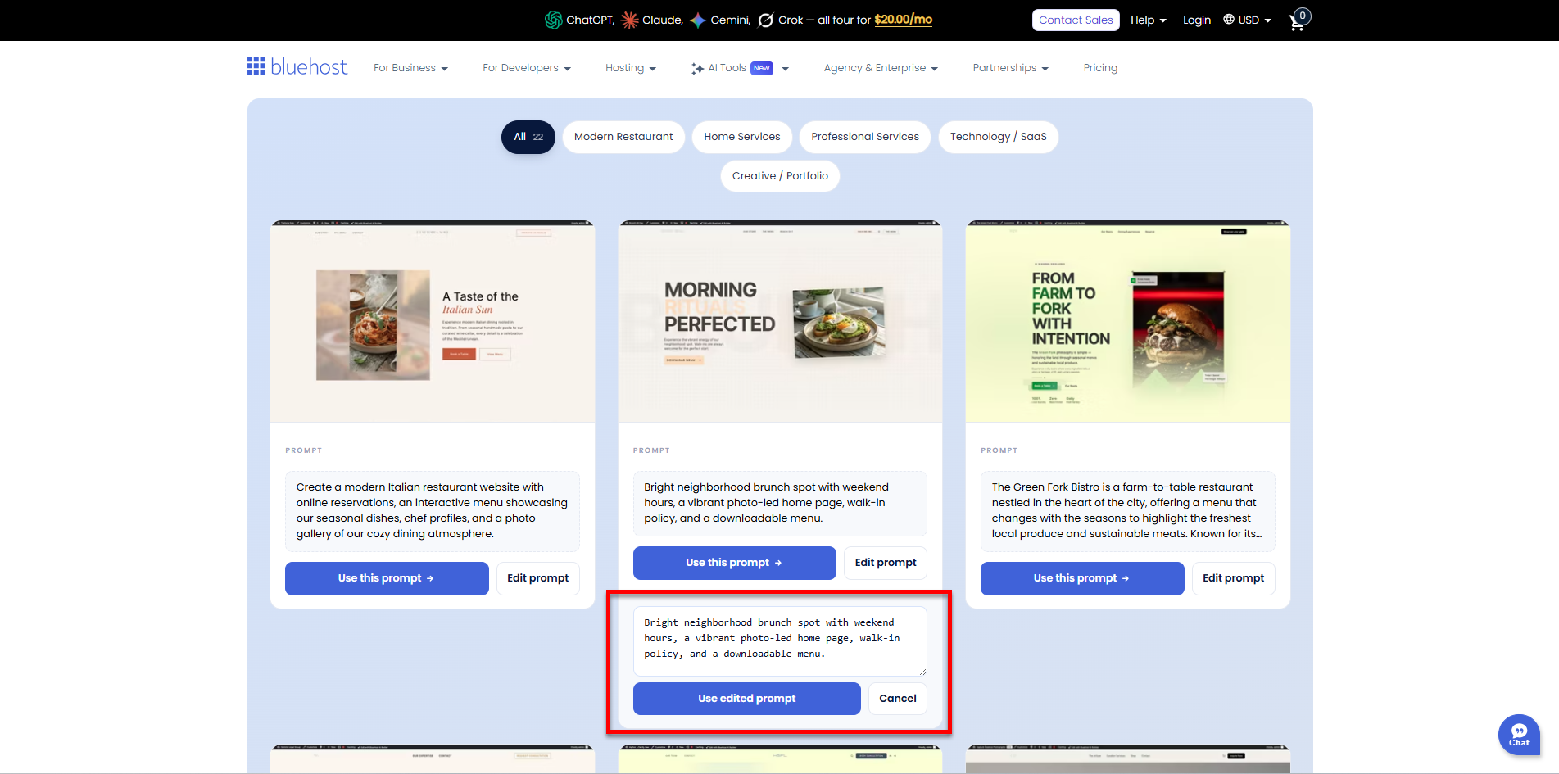The image size is (1559, 774).
Task: Click Use edited prompt button
Action: [747, 699]
